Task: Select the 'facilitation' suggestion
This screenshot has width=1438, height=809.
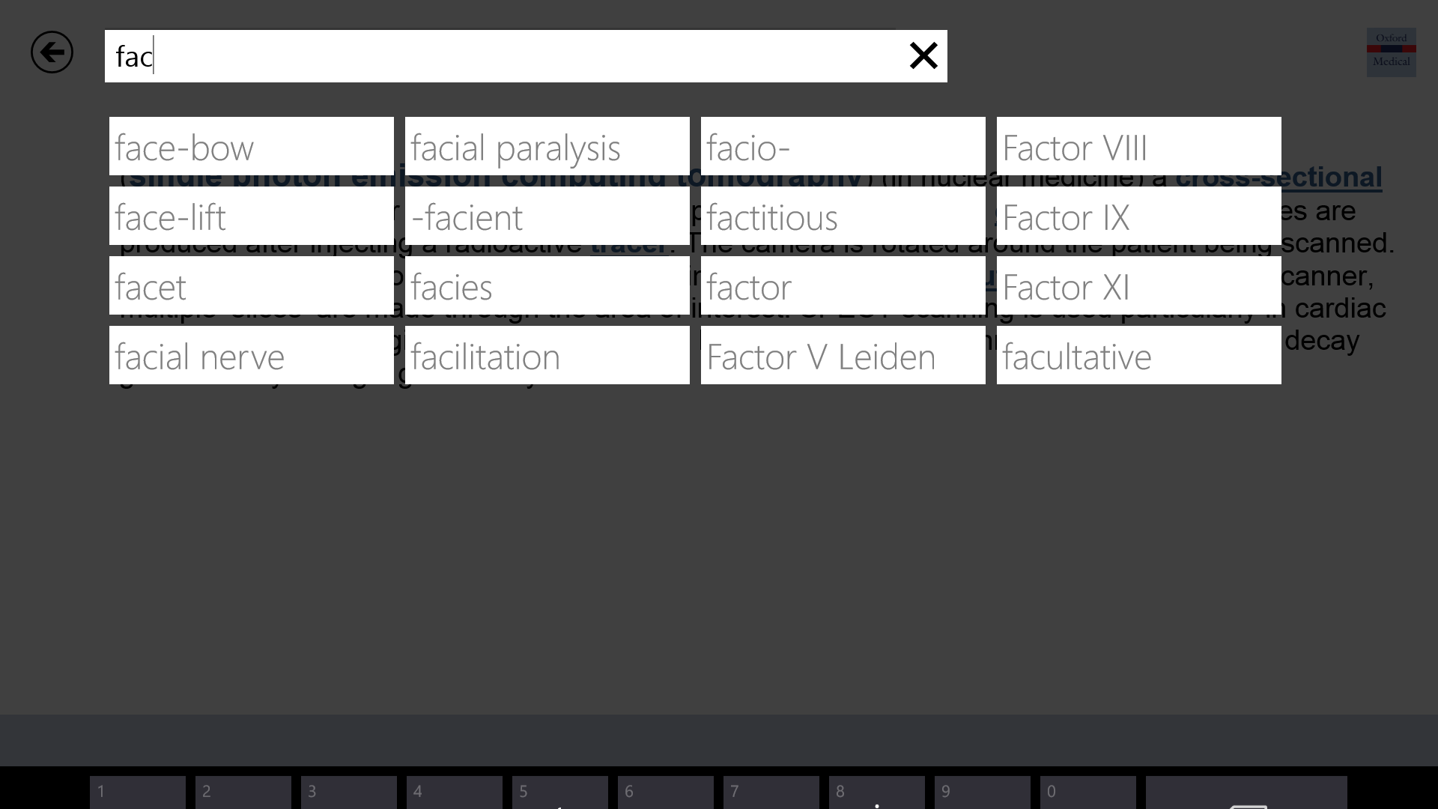Action: click(x=547, y=356)
